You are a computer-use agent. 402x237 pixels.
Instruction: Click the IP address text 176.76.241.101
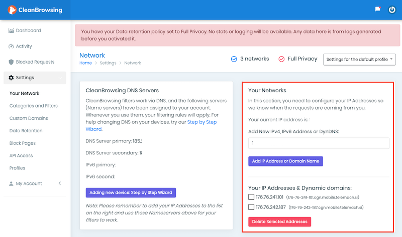pyautogui.click(x=269, y=197)
